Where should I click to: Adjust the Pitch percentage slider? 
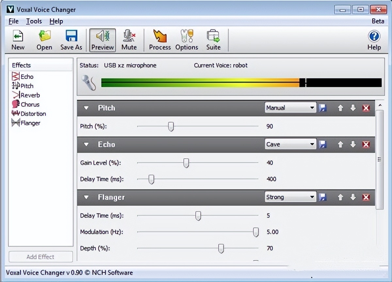(171, 126)
